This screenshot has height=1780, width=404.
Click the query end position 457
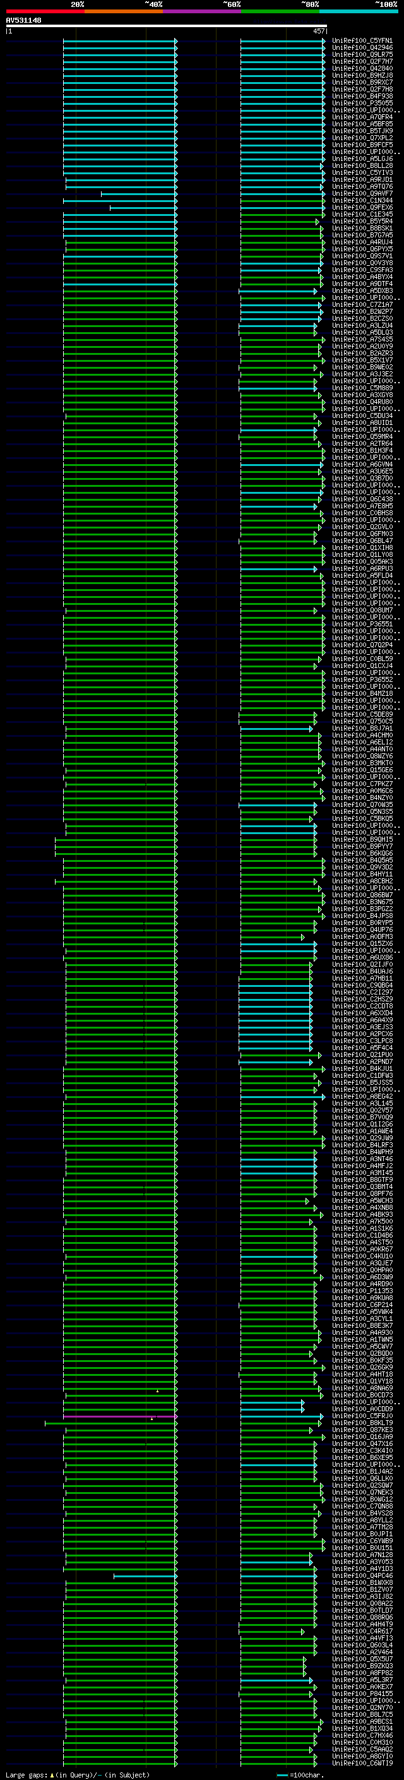[x=318, y=31]
